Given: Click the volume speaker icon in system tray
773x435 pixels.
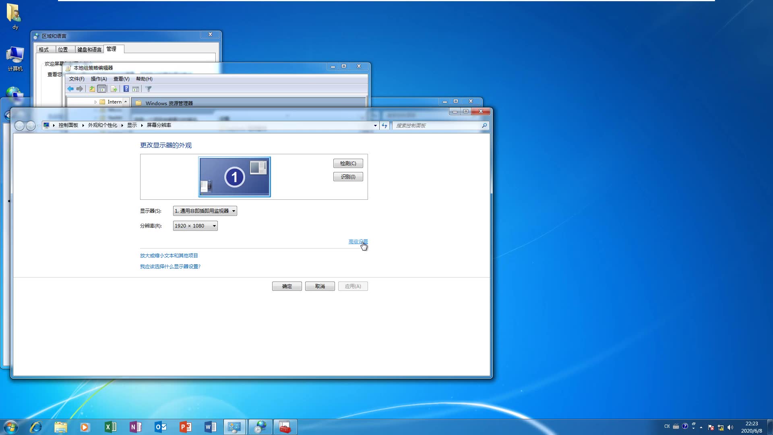Looking at the screenshot, I should click(x=730, y=427).
